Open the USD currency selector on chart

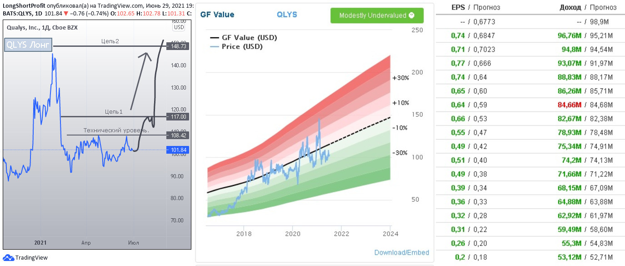[x=179, y=27]
